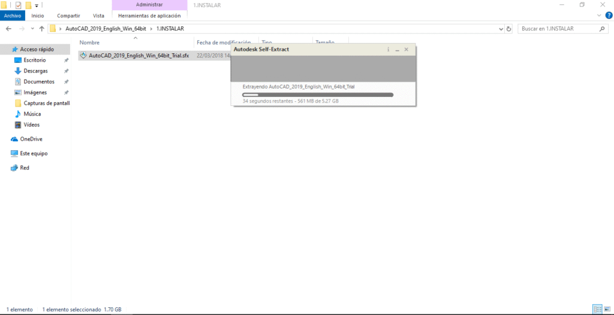Switch to large icons view layout

click(x=607, y=309)
